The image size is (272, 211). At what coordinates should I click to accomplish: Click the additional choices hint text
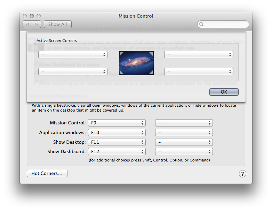(x=149, y=160)
